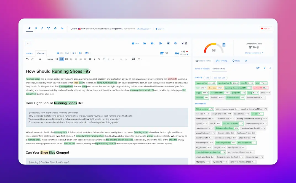Select the Content terms icon in right panel
Image resolution: width=296 pixels, height=183 pixels.
(196, 61)
